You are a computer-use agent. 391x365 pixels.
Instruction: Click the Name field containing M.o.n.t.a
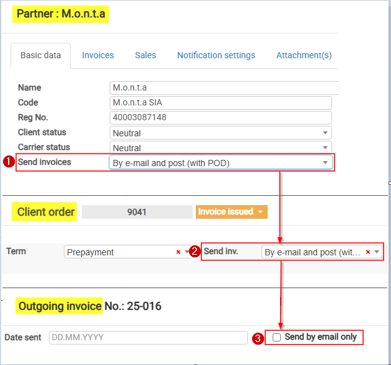[x=223, y=88]
